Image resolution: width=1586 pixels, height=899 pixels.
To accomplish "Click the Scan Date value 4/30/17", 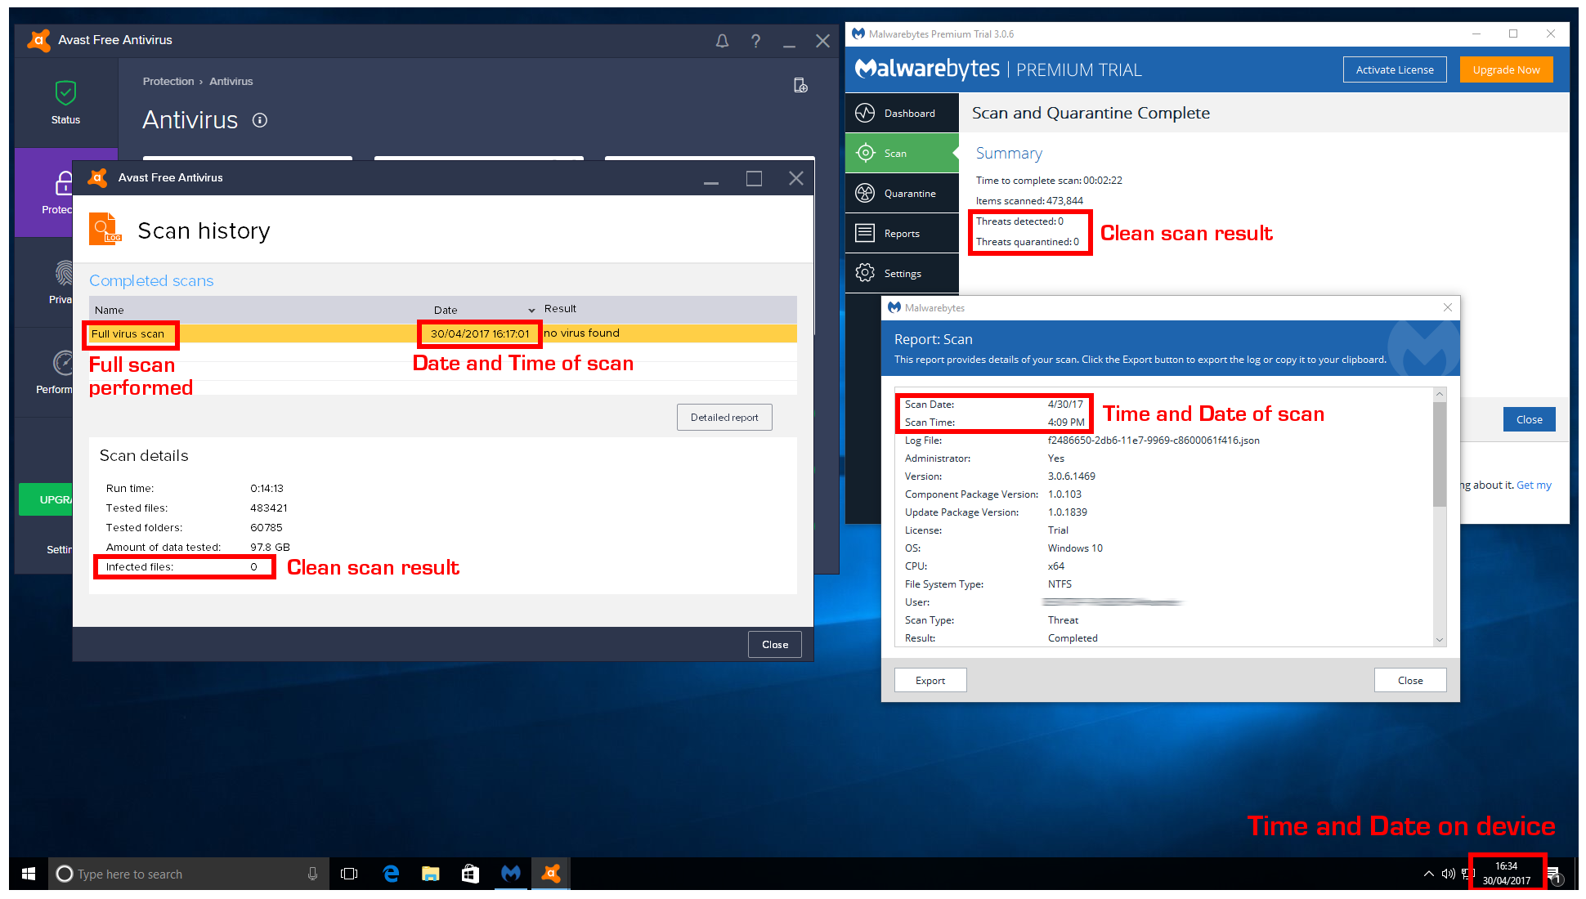I will tap(1065, 405).
